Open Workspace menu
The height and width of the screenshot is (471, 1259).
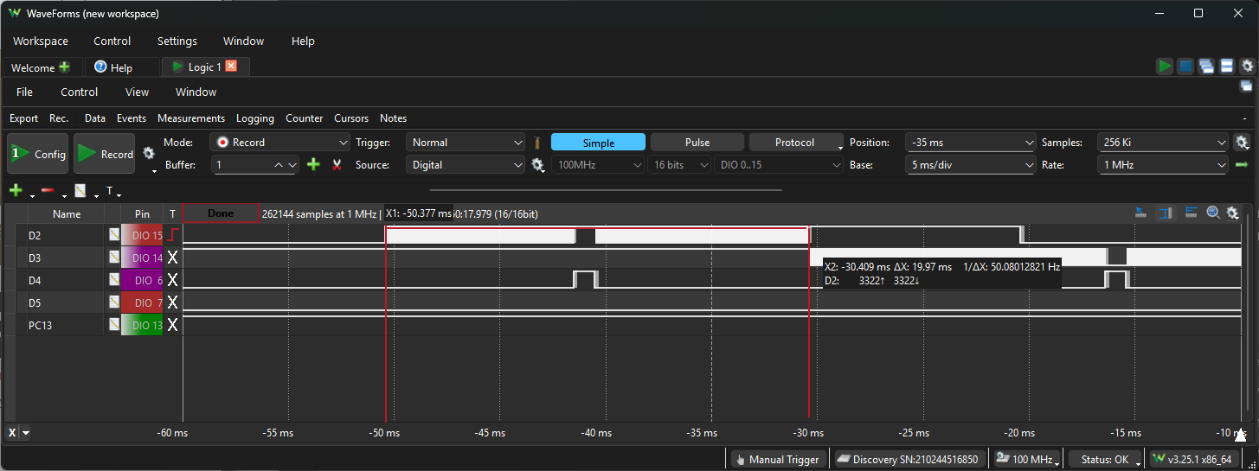41,41
